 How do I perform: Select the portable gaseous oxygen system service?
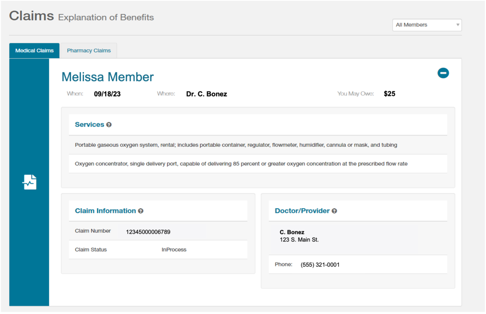click(236, 145)
